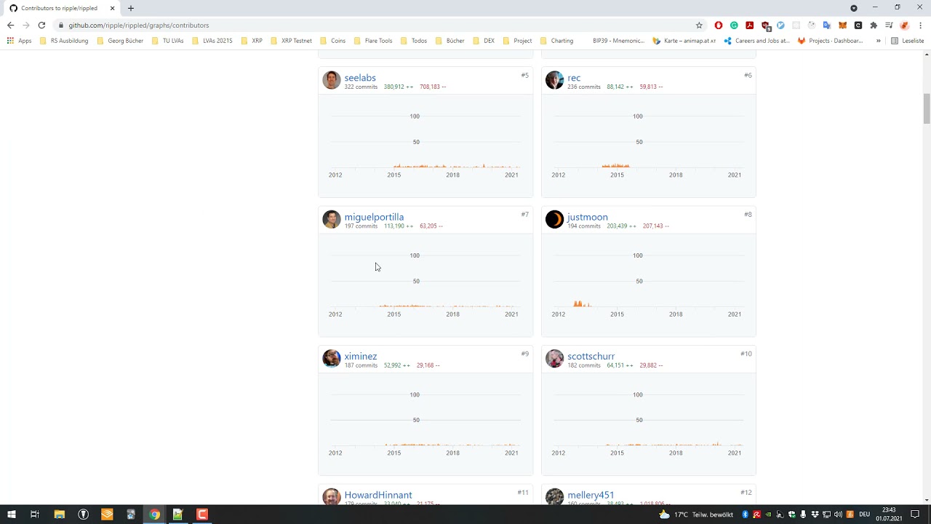This screenshot has height=524, width=931.
Task: Open the justmoon profile link
Action: tap(588, 217)
